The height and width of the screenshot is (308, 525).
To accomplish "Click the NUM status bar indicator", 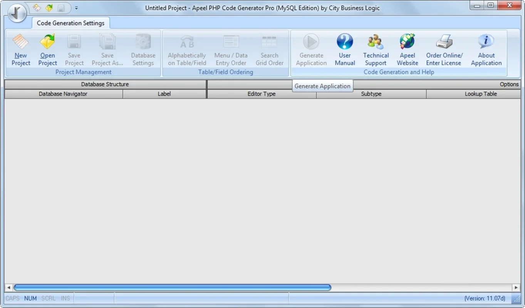I will (30, 298).
